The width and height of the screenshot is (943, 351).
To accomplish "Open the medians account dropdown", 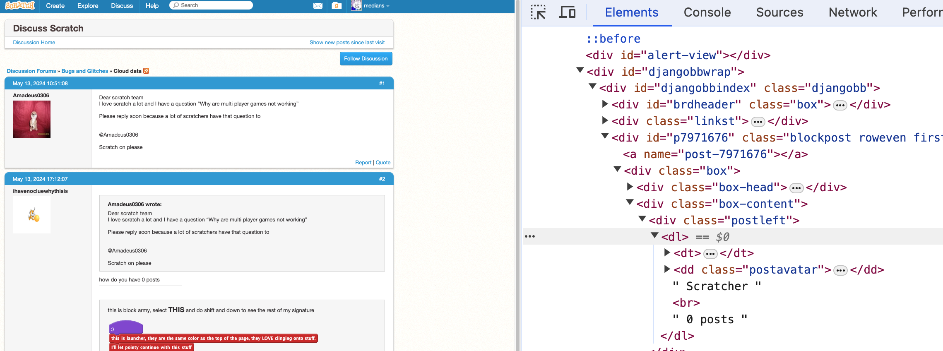I will (x=376, y=6).
